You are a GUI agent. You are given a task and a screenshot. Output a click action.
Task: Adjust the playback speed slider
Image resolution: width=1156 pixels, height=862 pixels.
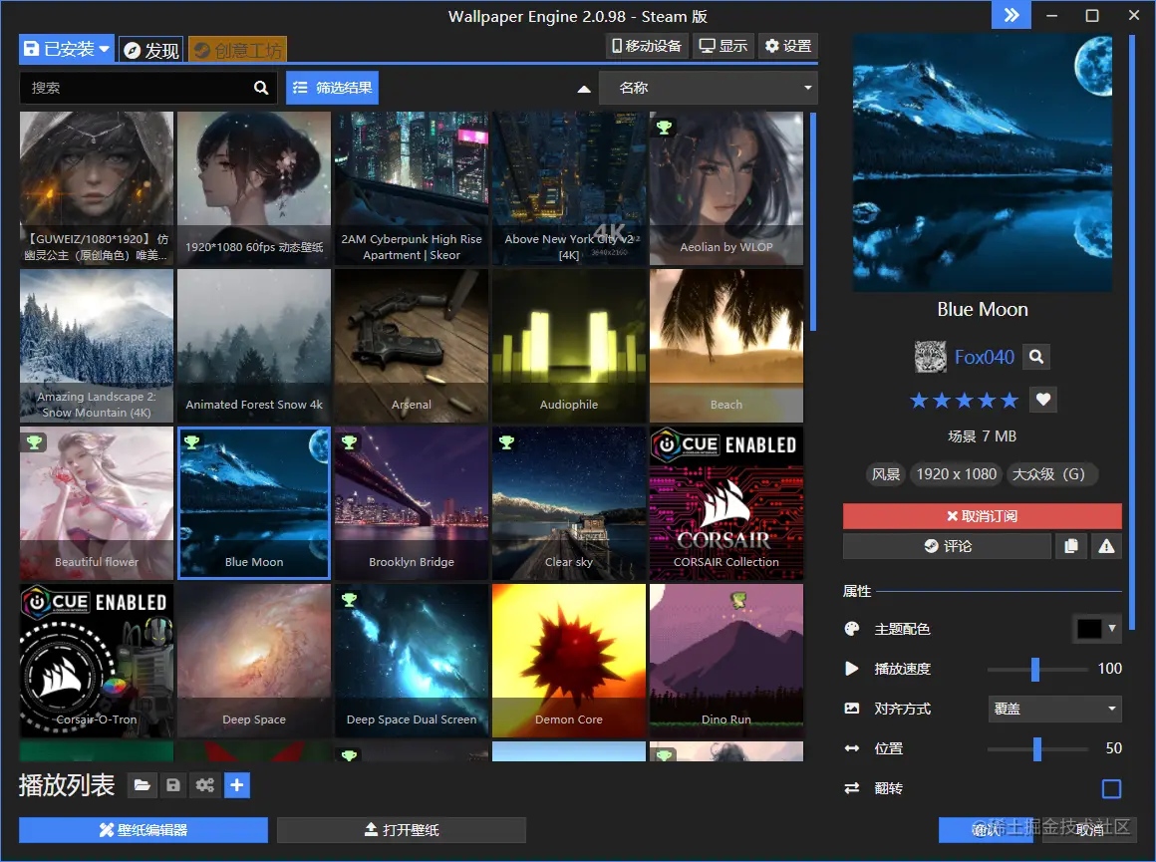tap(1035, 670)
